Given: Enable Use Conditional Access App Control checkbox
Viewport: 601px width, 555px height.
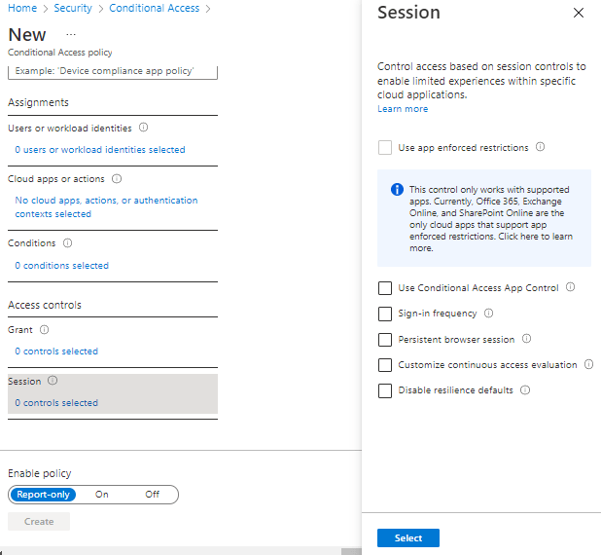Looking at the screenshot, I should (385, 288).
